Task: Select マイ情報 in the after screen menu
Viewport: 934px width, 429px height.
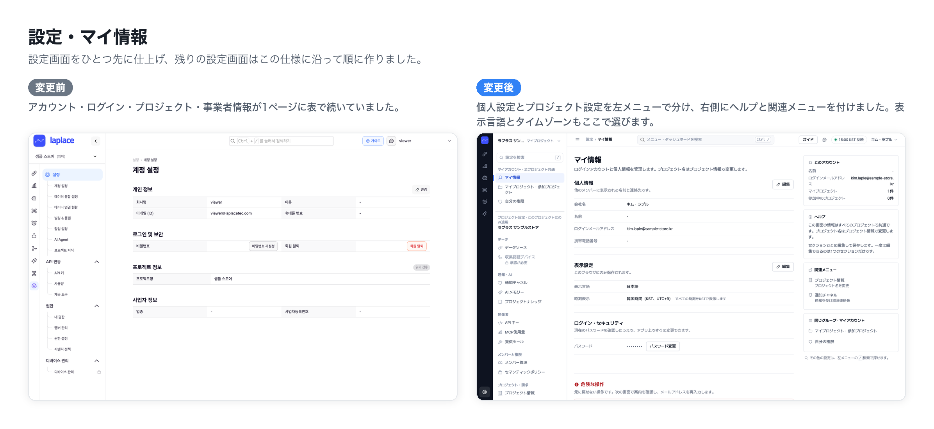Action: pyautogui.click(x=530, y=177)
